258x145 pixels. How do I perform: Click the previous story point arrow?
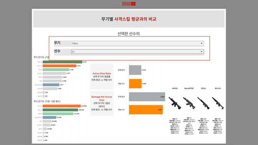120,4
